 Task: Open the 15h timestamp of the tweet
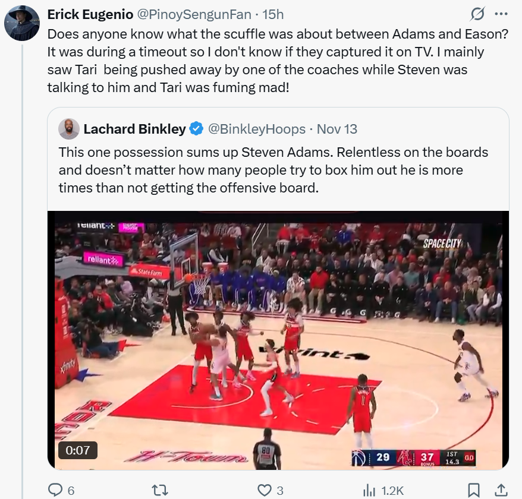click(x=273, y=14)
